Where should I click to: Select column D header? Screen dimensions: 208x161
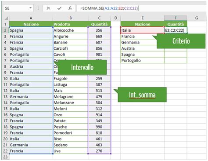[x=116, y=18]
